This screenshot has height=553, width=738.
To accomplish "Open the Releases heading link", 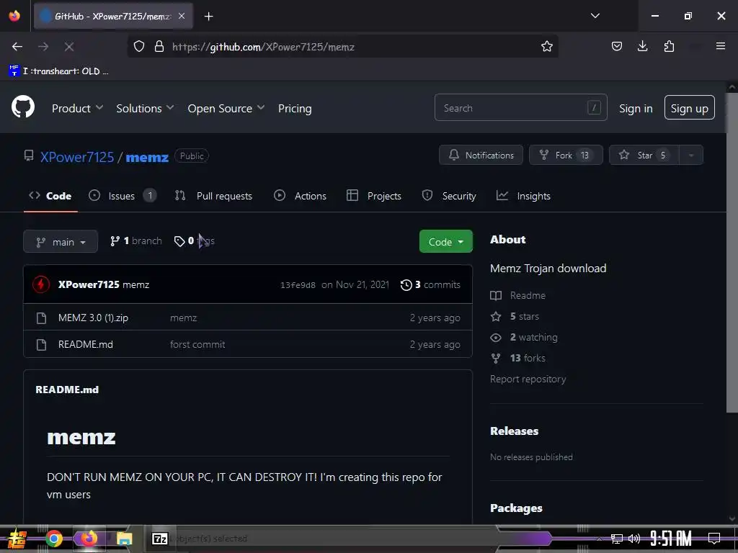I will 514,431.
